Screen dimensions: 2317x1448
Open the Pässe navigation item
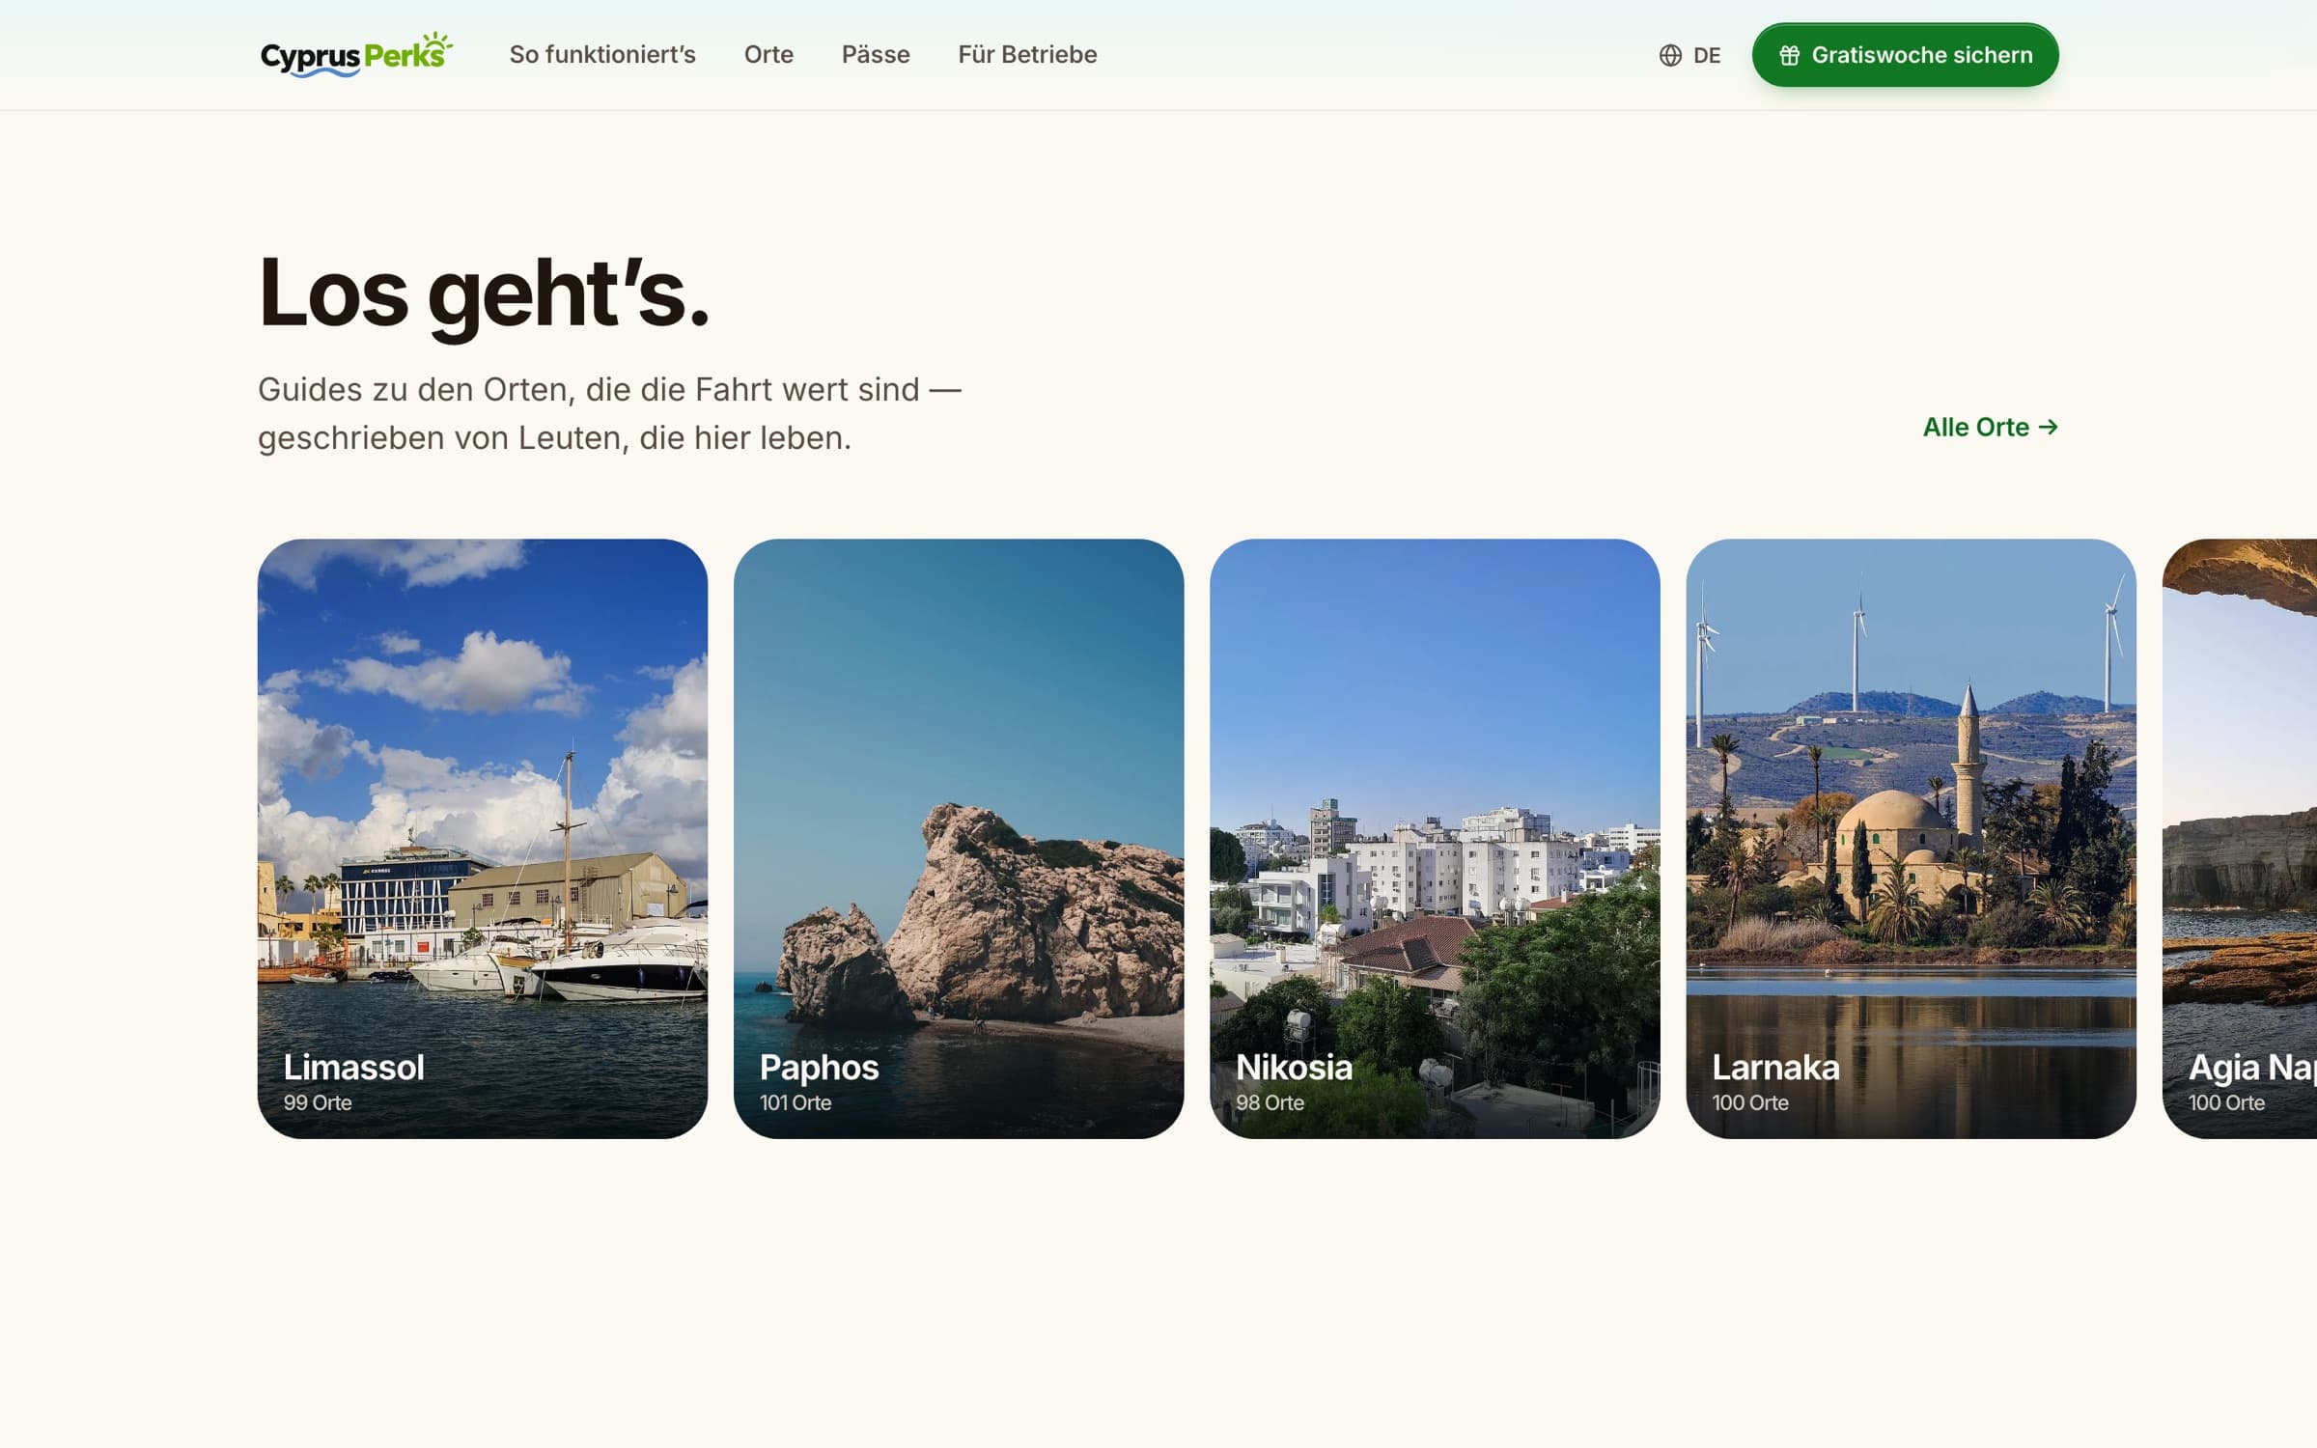876,54
